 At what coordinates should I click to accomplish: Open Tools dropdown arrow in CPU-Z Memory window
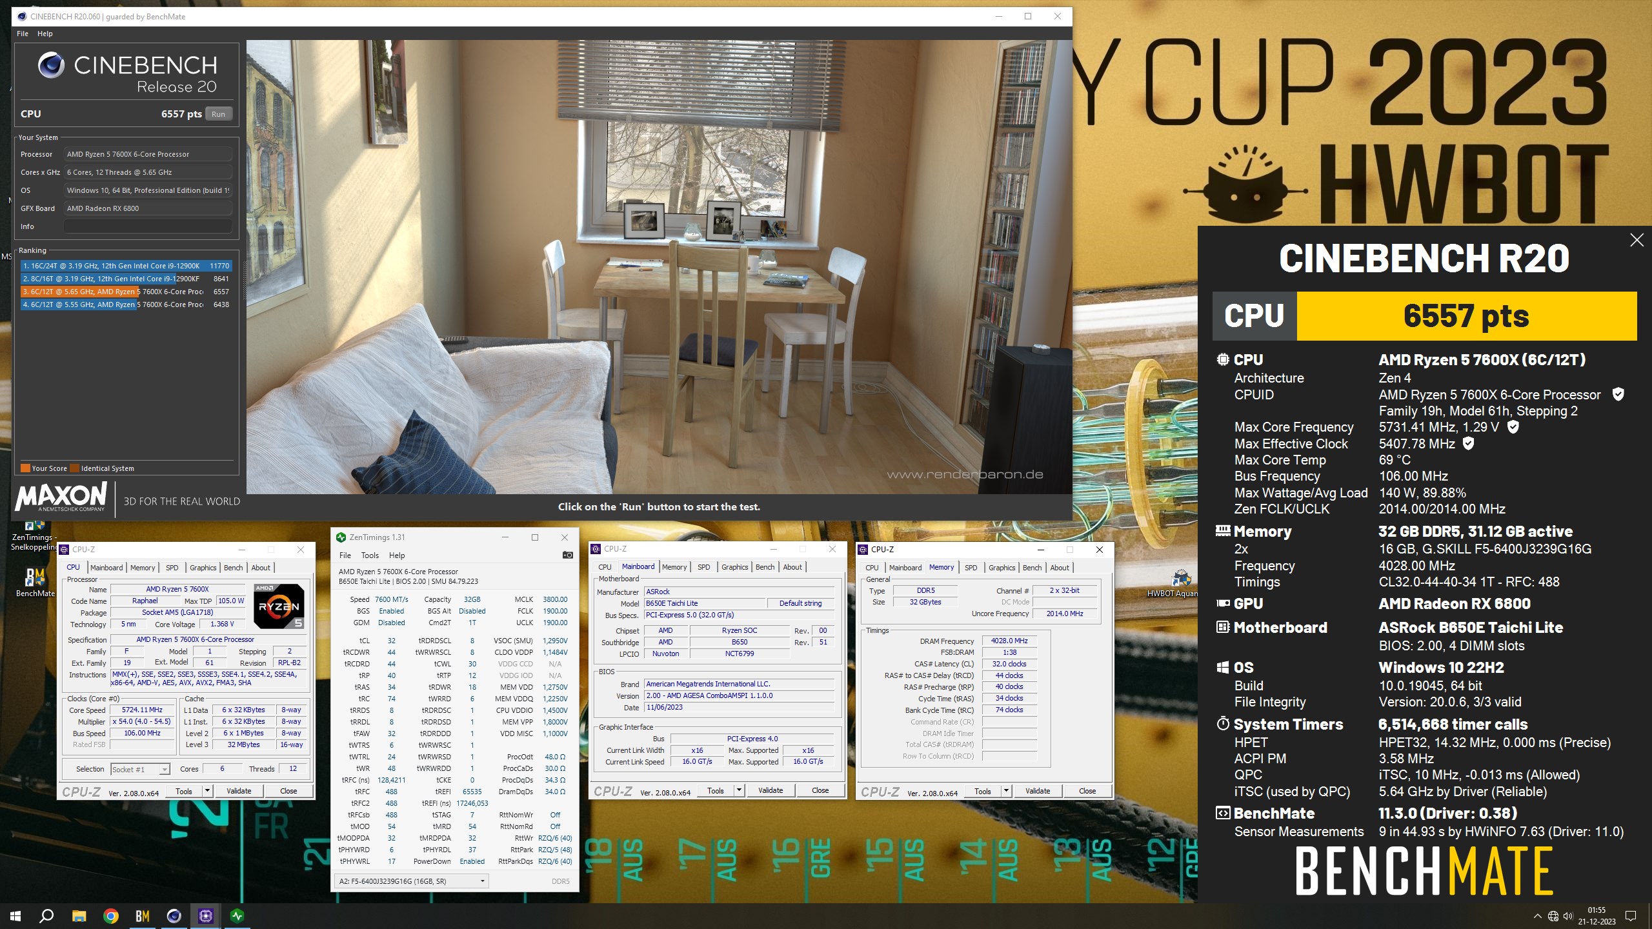coord(1006,791)
